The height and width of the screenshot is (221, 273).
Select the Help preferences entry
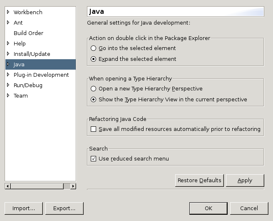click(20, 43)
